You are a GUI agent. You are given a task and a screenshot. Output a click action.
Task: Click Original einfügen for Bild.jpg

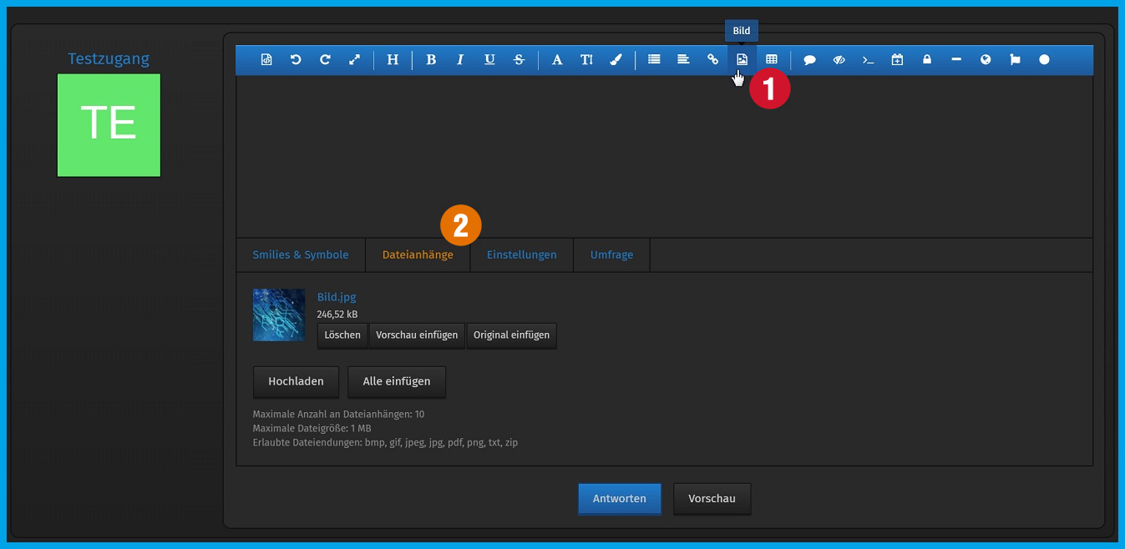[x=511, y=335]
